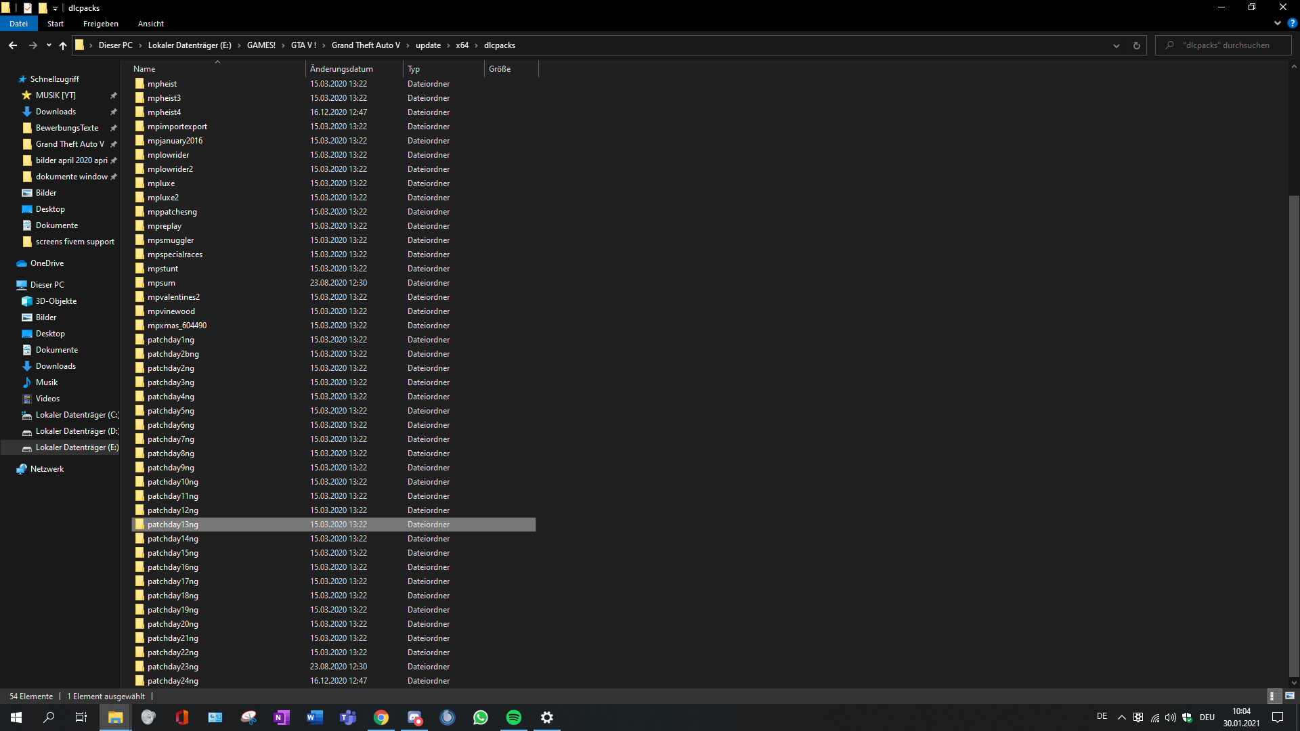
Task: Open recent locations dropdown arrow
Action: click(49, 45)
